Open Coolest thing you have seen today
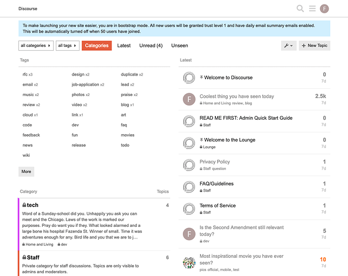Viewport: 348px width, 276px height. [x=236, y=96]
